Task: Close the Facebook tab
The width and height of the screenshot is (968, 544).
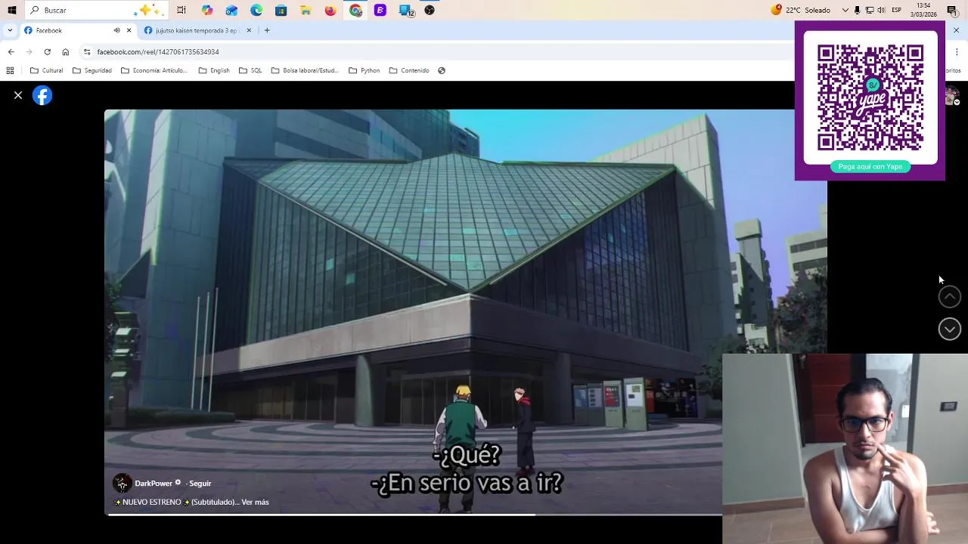Action: (x=129, y=30)
